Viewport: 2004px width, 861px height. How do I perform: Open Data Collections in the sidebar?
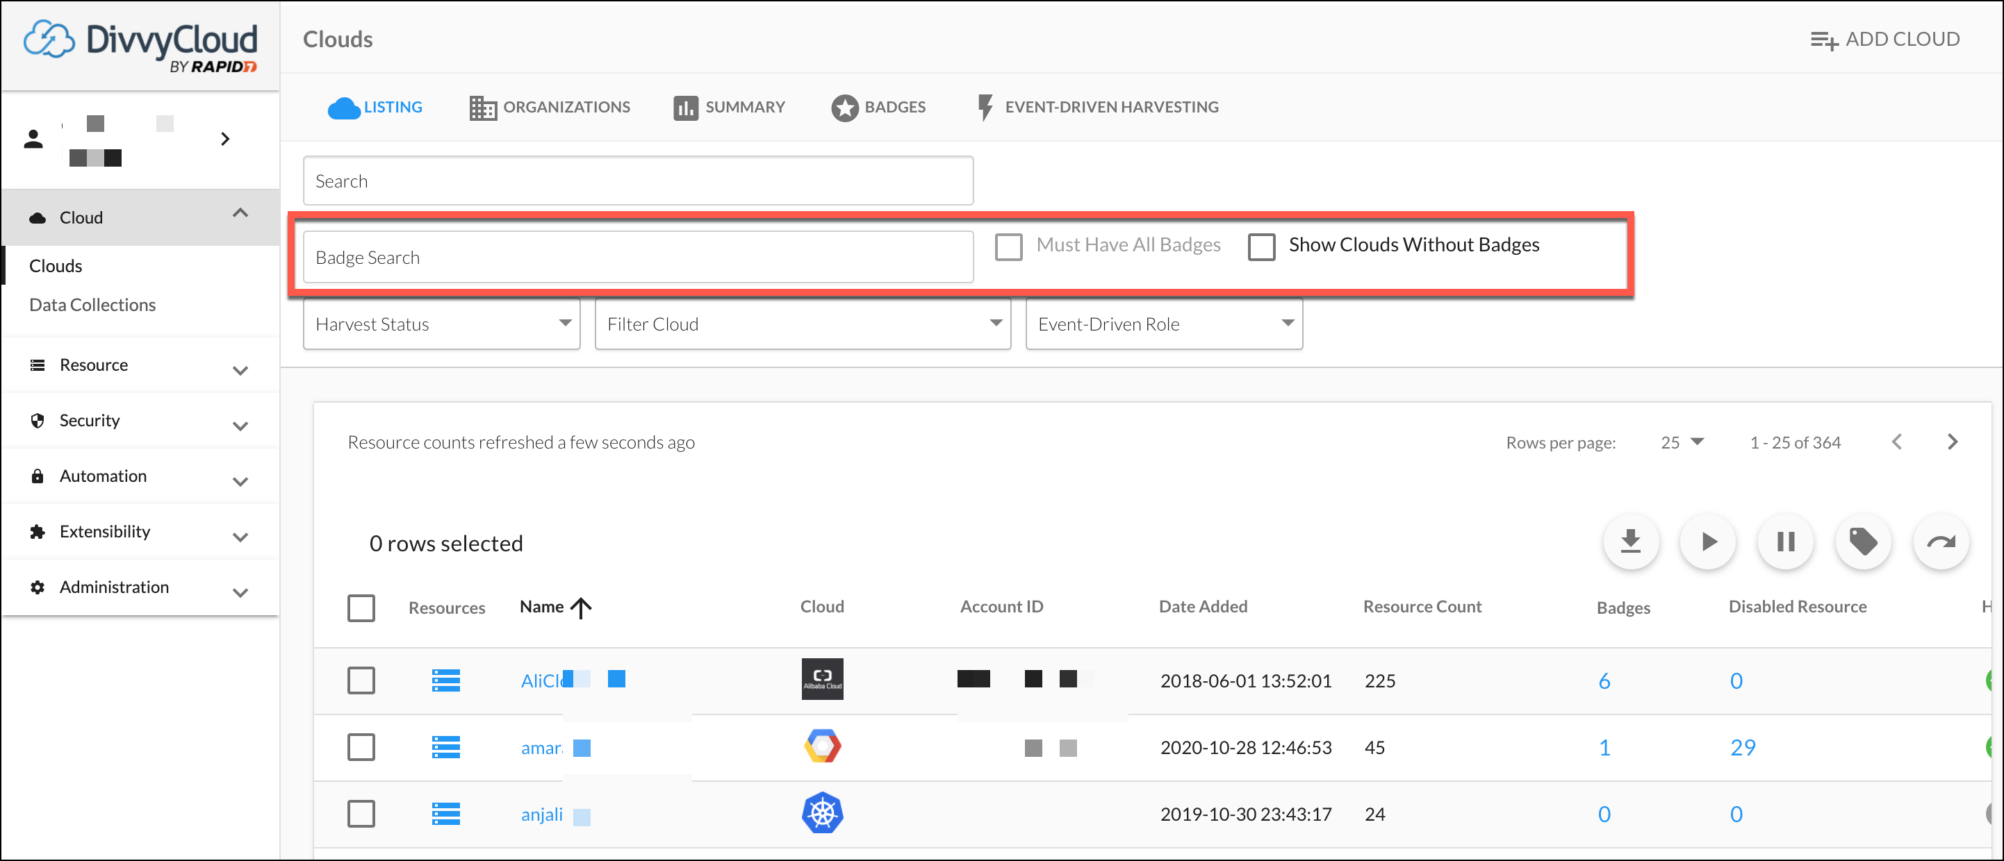pyautogui.click(x=92, y=305)
